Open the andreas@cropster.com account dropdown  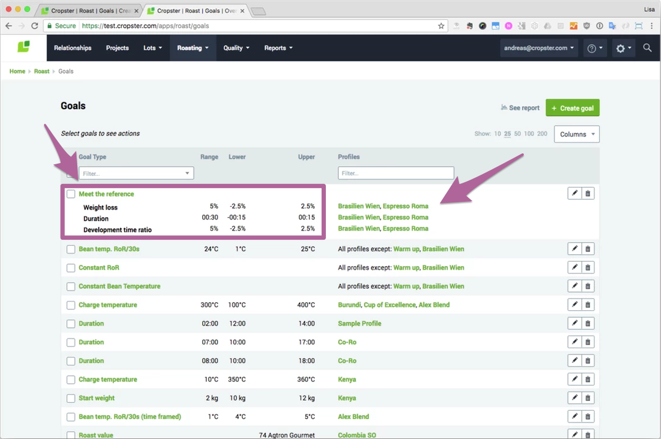point(538,48)
